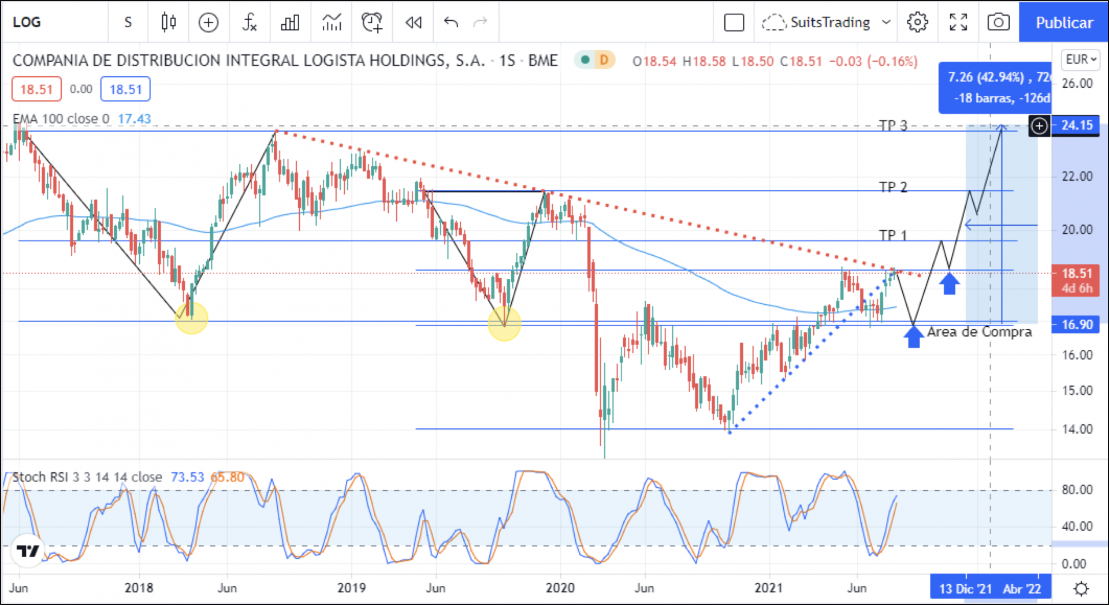Click the blue 18.51 buy price button
Screen dimensions: 1109x605
point(125,89)
